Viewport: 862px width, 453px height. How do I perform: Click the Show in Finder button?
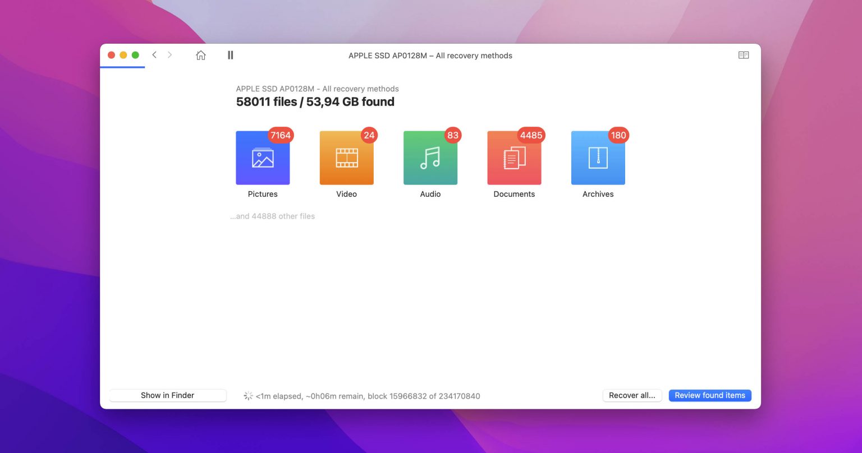(x=167, y=395)
